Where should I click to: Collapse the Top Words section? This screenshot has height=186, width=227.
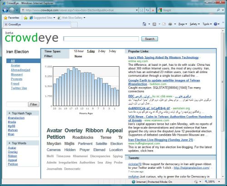click(x=10, y=143)
